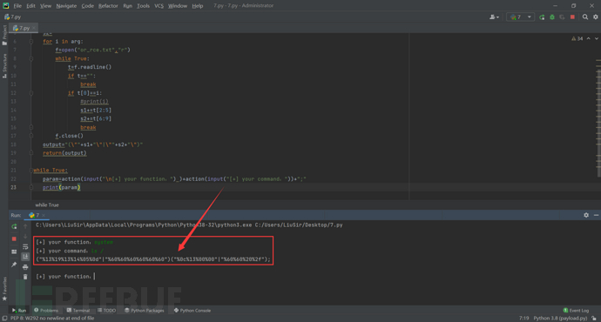Open the View menu

[45, 6]
